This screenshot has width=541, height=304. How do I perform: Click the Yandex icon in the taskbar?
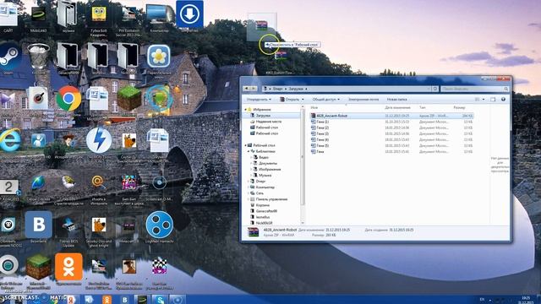pos(71,300)
